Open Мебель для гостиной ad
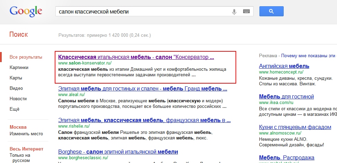The image size is (337, 163). pyautogui.click(x=286, y=96)
